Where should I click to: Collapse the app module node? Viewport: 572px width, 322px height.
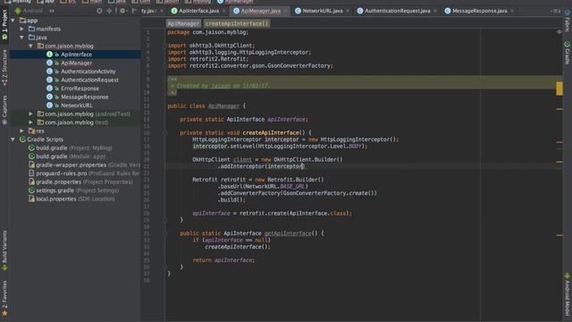[13, 21]
